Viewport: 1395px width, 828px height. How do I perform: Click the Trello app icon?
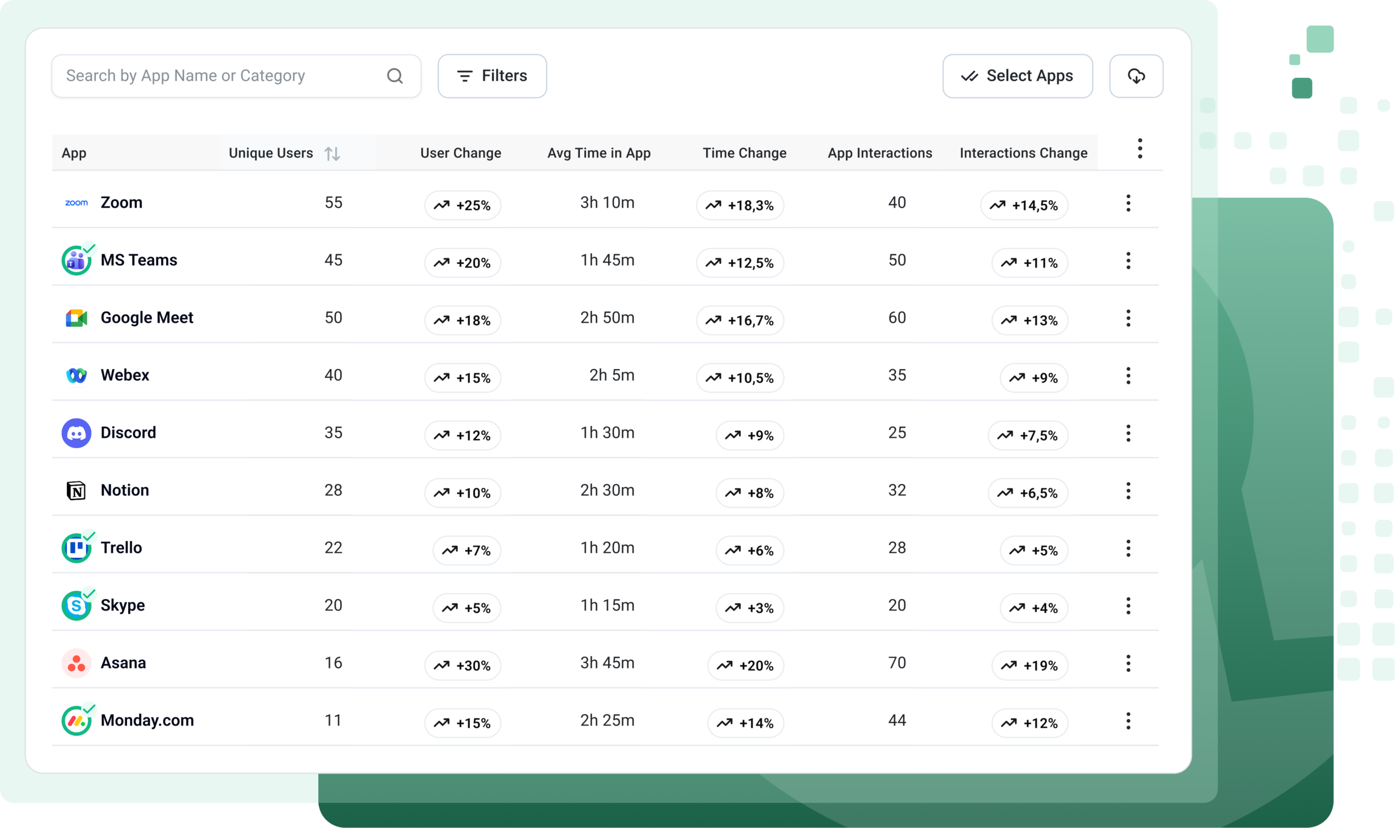[76, 548]
